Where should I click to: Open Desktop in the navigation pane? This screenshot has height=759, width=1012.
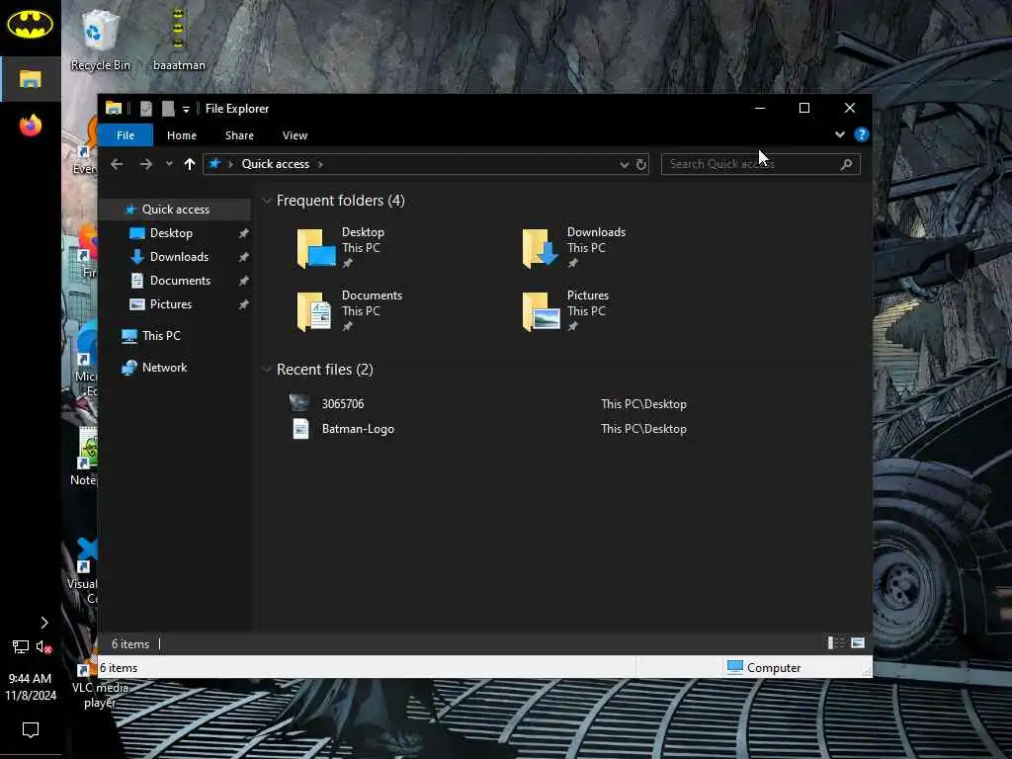click(x=171, y=233)
